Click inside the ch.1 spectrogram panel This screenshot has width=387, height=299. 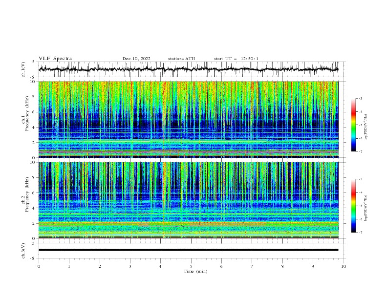coord(188,119)
